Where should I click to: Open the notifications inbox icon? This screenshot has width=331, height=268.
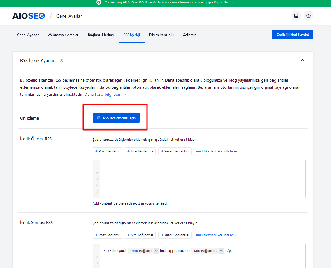pos(296,16)
